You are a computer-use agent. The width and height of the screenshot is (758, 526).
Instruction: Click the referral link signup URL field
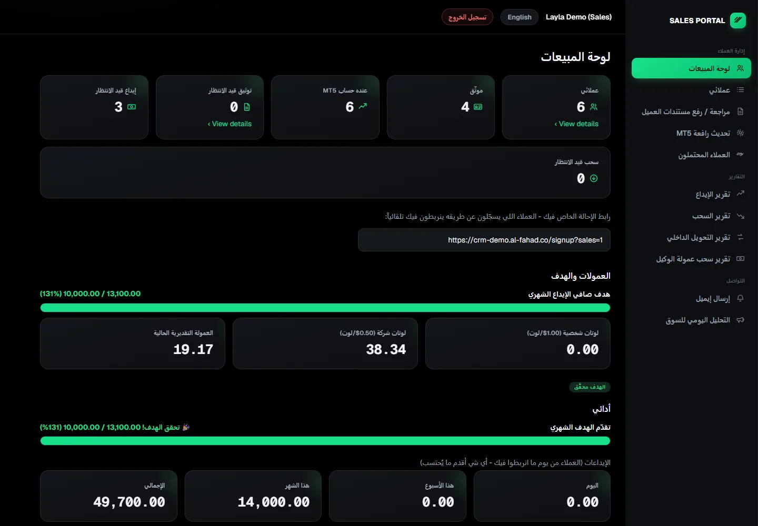point(484,240)
